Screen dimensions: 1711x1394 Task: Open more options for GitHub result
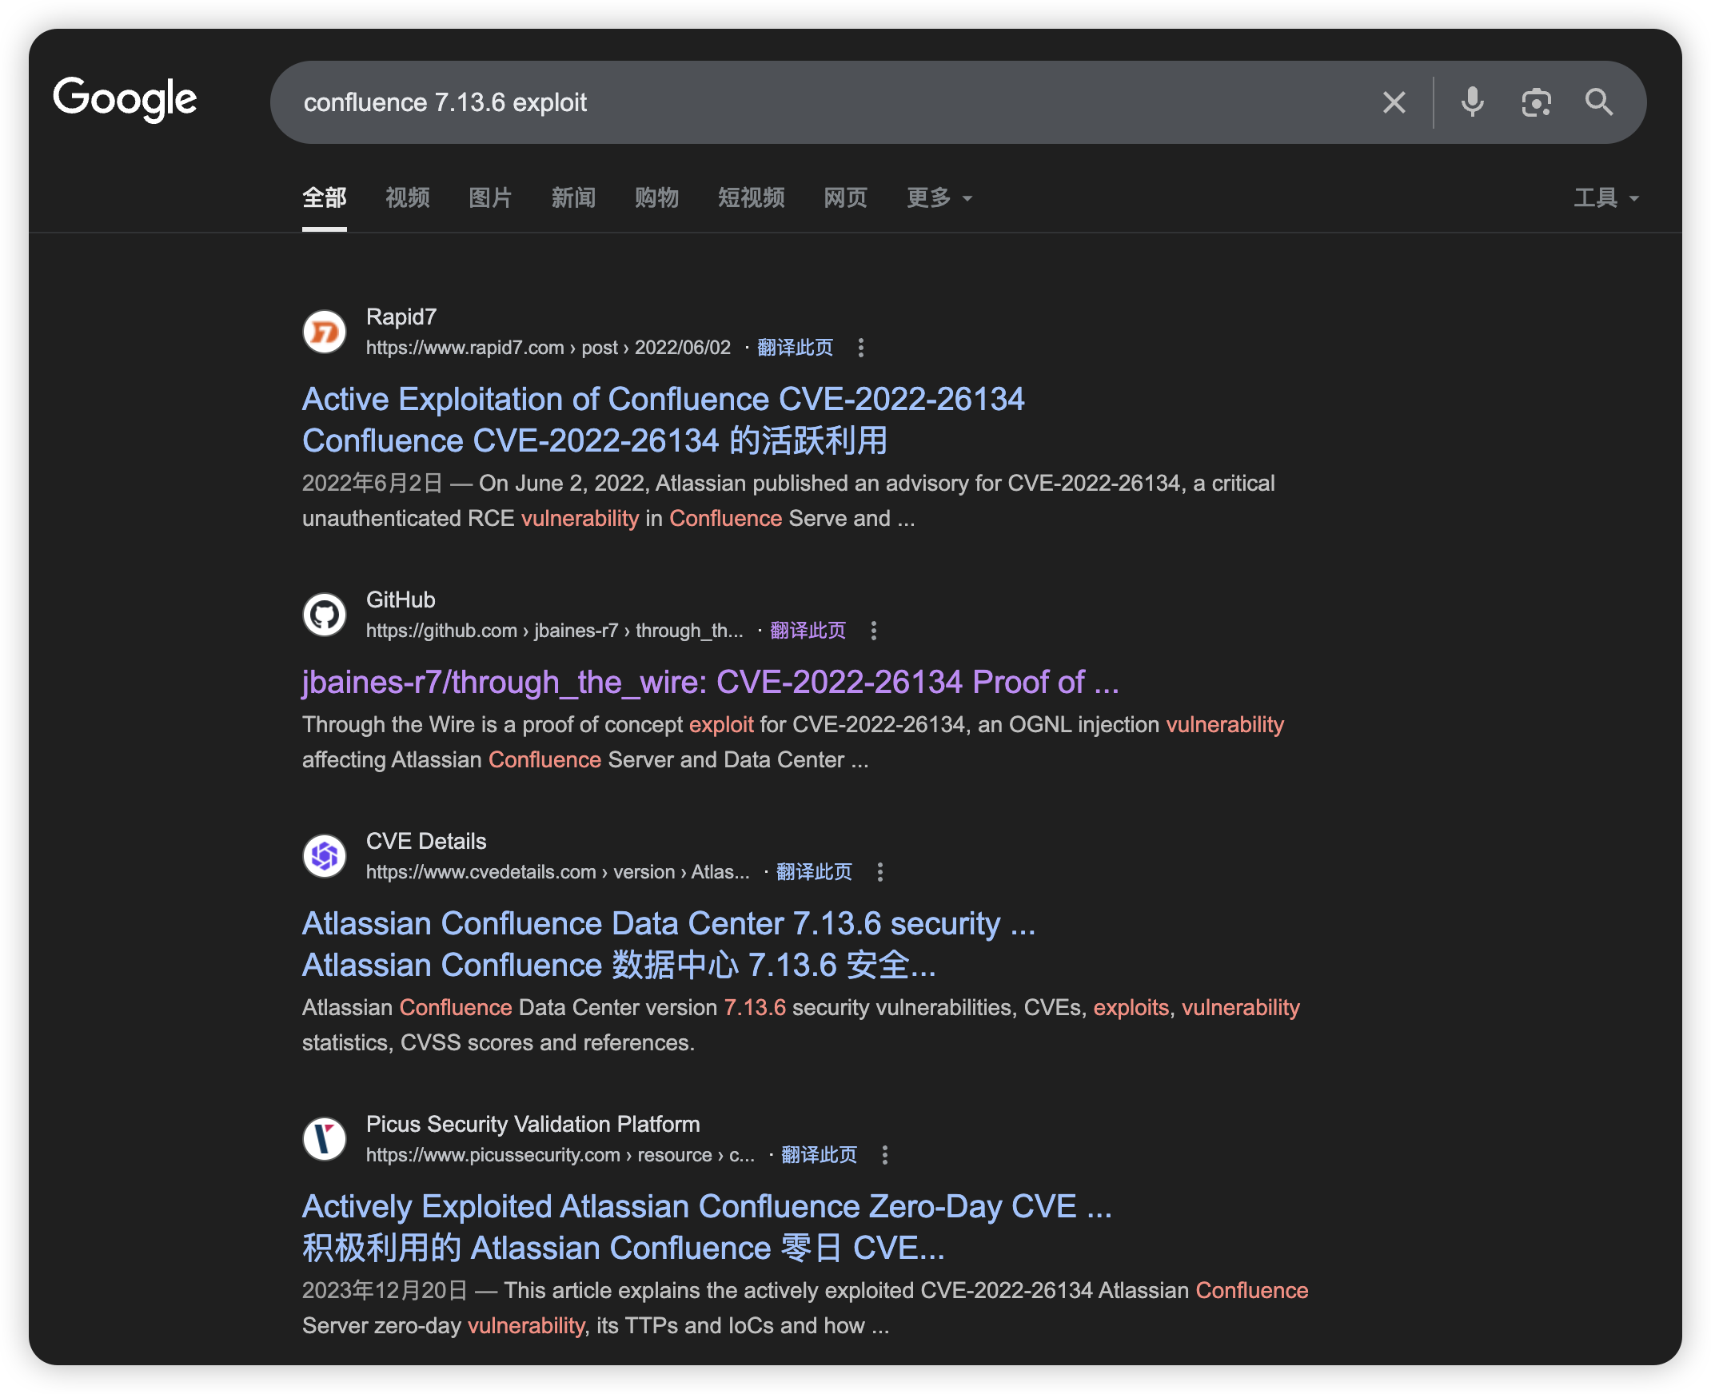coord(874,631)
